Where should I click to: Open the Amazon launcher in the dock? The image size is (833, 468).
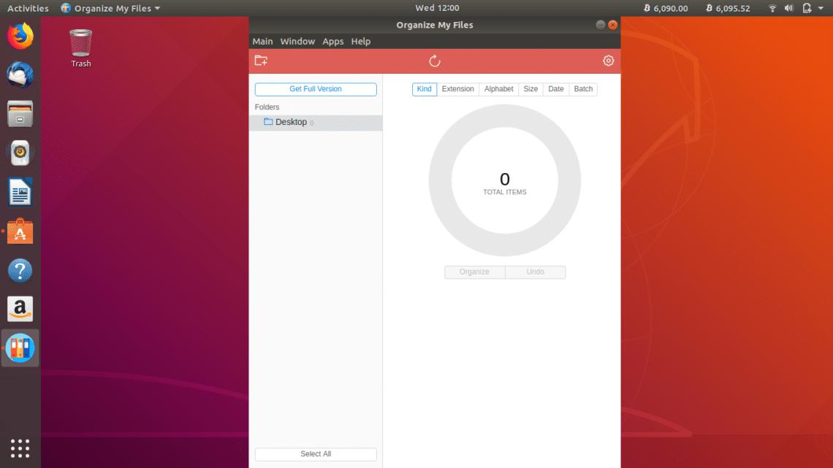(20, 309)
